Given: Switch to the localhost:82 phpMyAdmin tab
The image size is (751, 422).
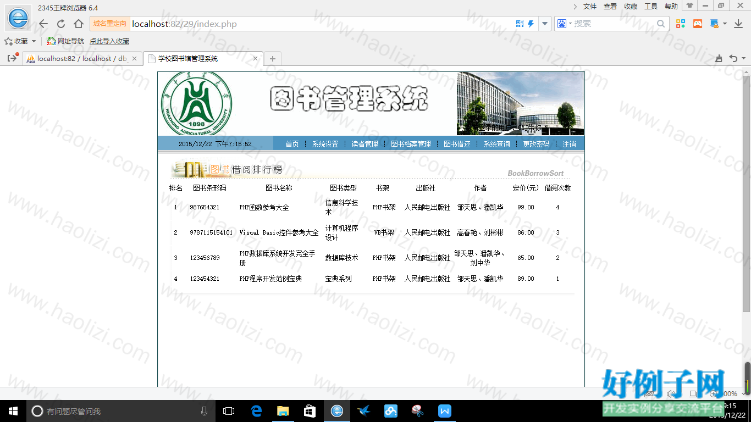Looking at the screenshot, I should pos(82,58).
